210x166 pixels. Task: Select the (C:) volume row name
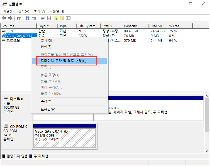tap(10, 31)
